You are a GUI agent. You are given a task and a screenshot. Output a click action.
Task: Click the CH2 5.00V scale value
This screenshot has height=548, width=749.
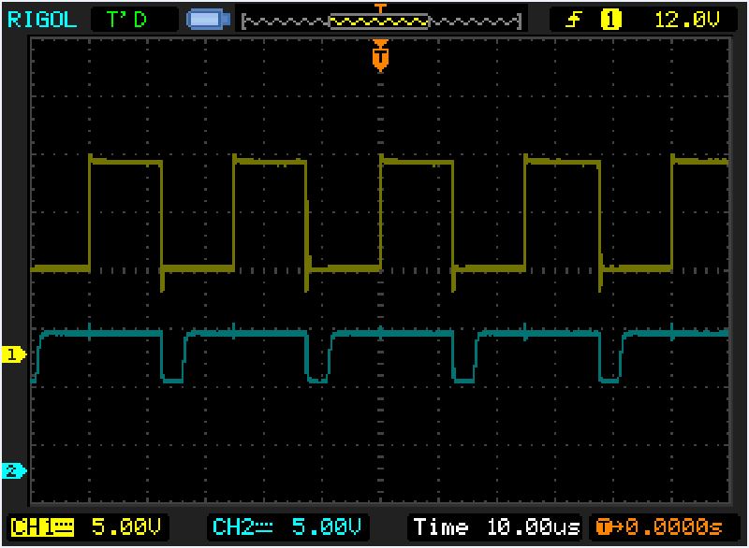click(x=326, y=527)
